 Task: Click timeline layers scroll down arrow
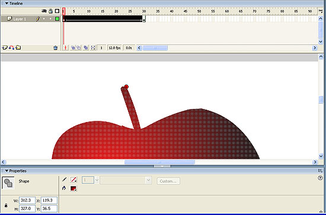(321, 41)
